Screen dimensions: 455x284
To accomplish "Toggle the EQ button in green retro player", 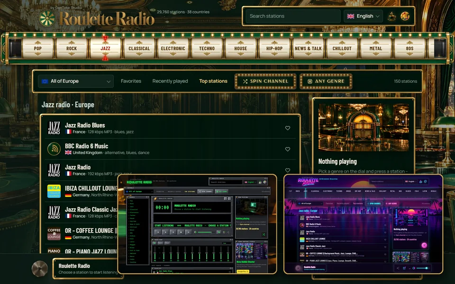I will click(219, 232).
